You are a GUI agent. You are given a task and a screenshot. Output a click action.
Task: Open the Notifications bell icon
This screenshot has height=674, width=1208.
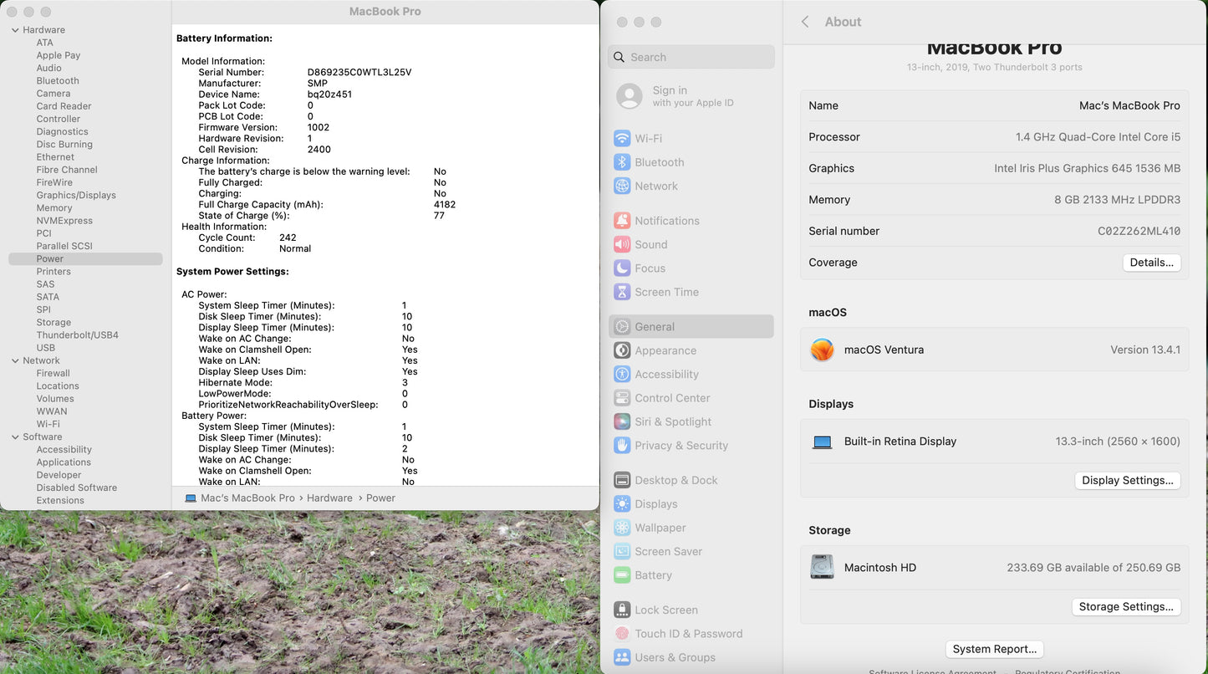click(x=622, y=221)
